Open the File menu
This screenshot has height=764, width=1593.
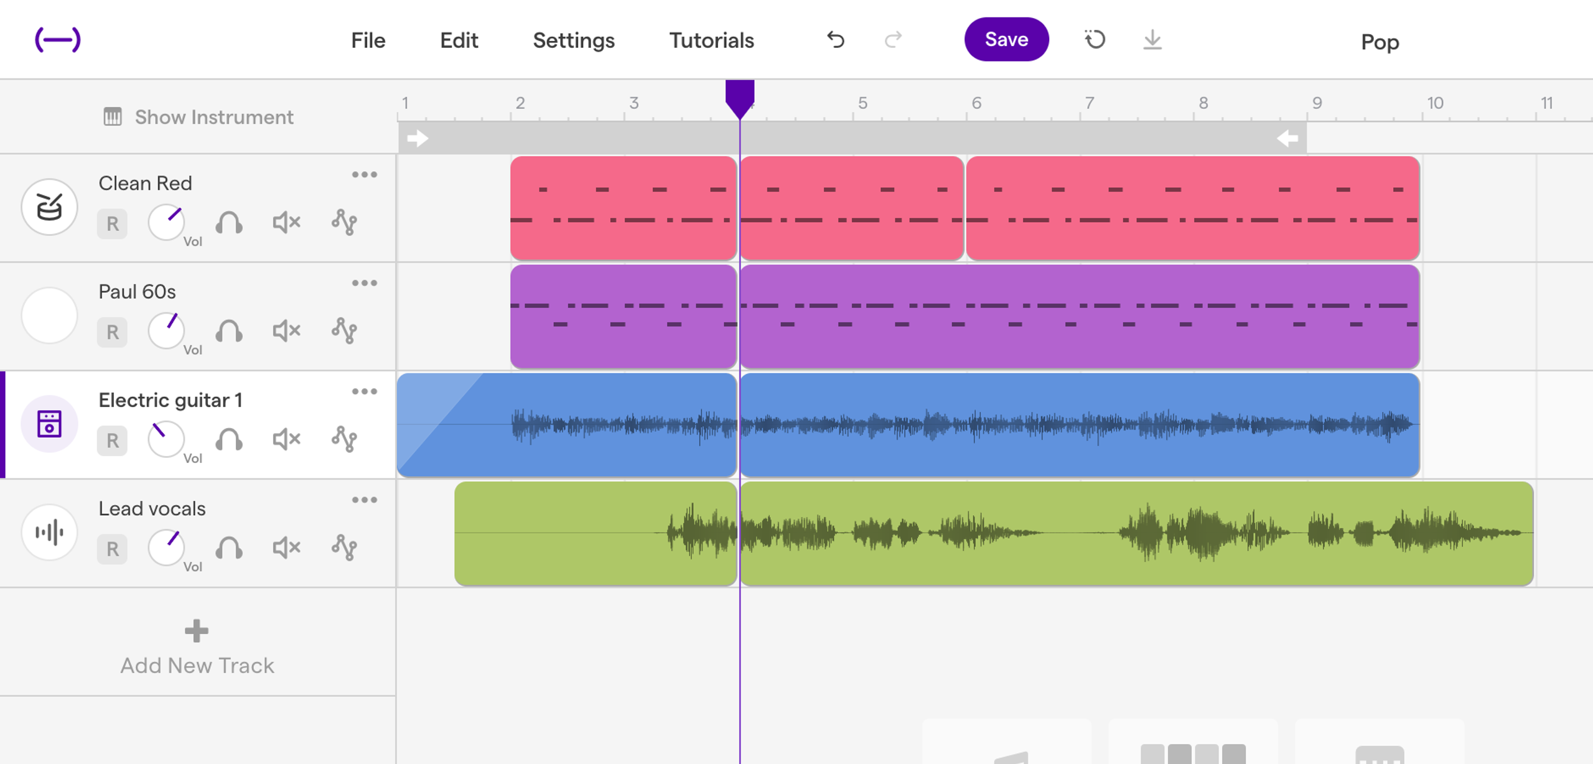pos(368,40)
